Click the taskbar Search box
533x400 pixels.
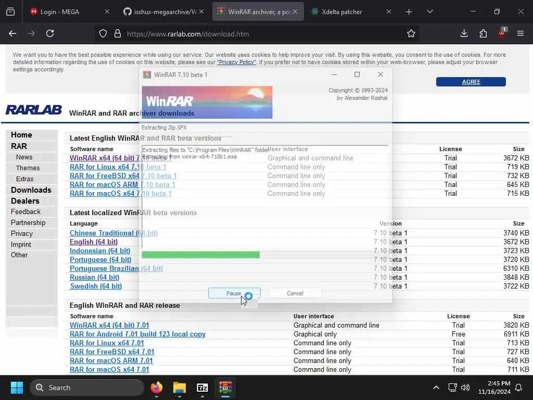[x=87, y=387]
